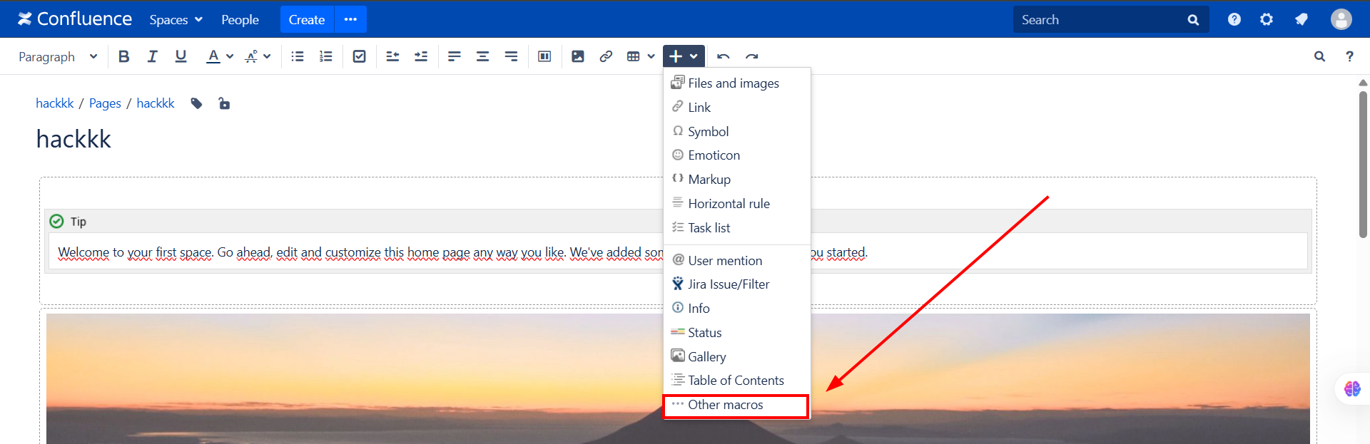This screenshot has width=1370, height=444.
Task: Click the Confluence logo
Action: tap(75, 19)
